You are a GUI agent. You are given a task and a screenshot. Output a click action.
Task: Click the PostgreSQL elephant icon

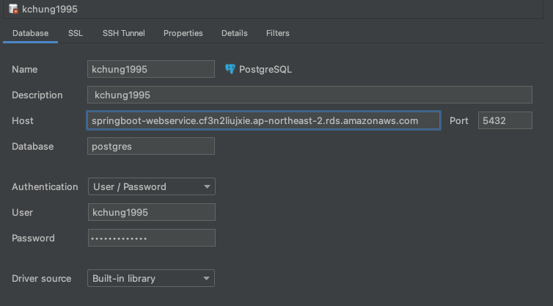230,69
